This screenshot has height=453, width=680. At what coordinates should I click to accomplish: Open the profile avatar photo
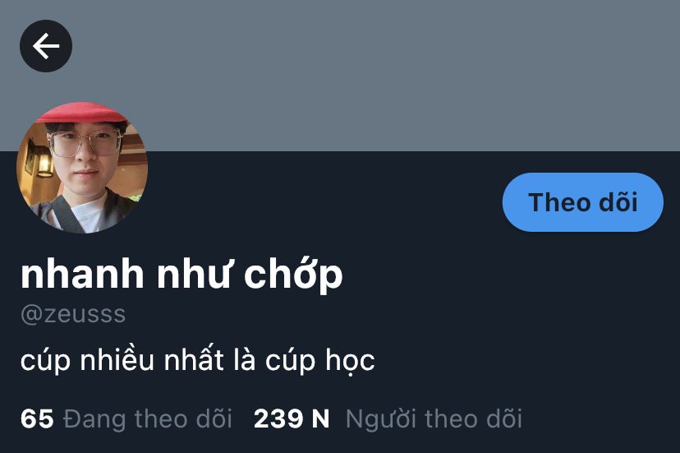pos(82,168)
